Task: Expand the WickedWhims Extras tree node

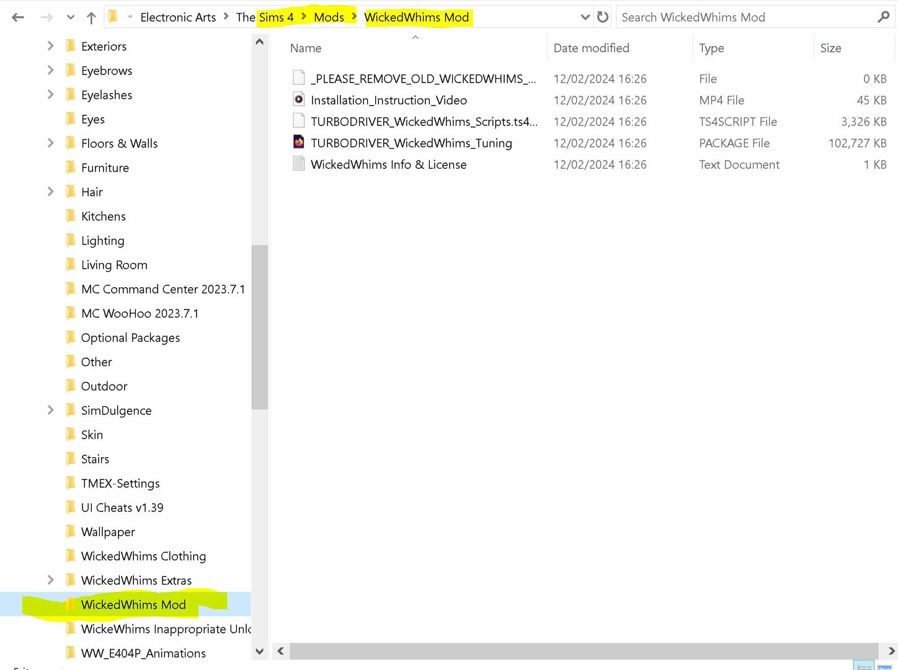Action: click(51, 580)
